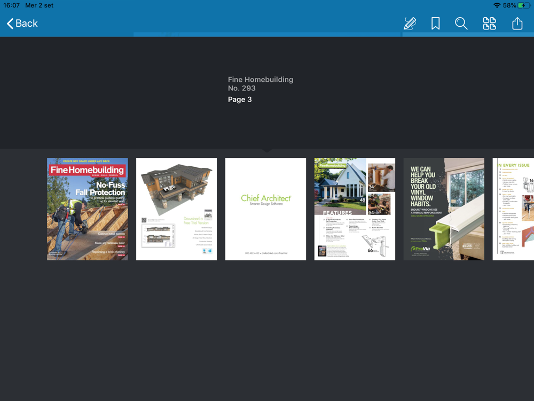Viewport: 534px width, 401px height.
Task: Tap the 'Mer 2 set' date text
Action: tap(39, 5)
